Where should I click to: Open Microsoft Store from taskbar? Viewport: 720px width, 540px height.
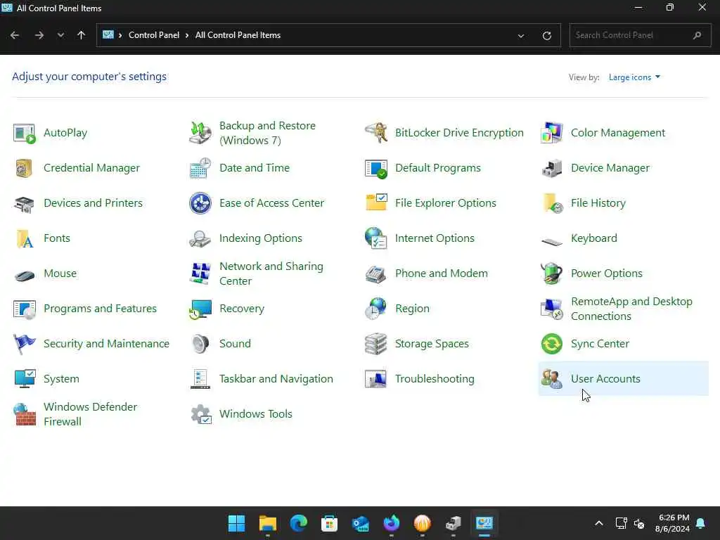pyautogui.click(x=329, y=523)
